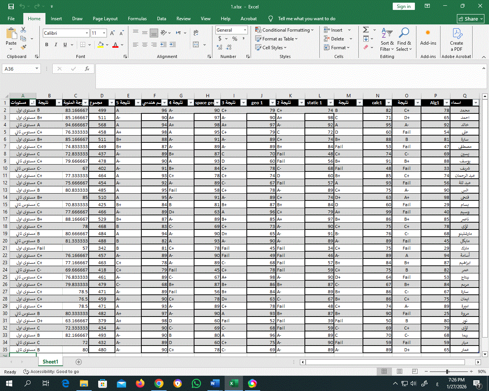This screenshot has height=391, width=489.
Task: Click the Merge & Center icon
Action: (196, 45)
